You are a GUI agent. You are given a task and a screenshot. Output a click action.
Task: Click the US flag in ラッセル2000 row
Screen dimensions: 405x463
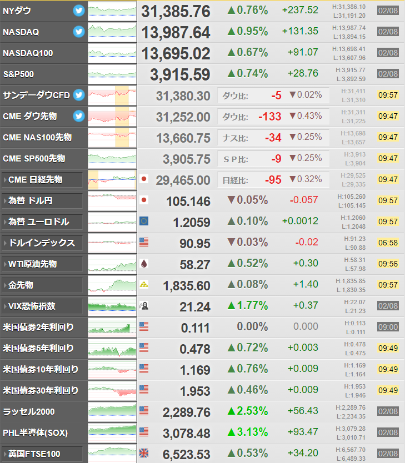[x=144, y=411]
